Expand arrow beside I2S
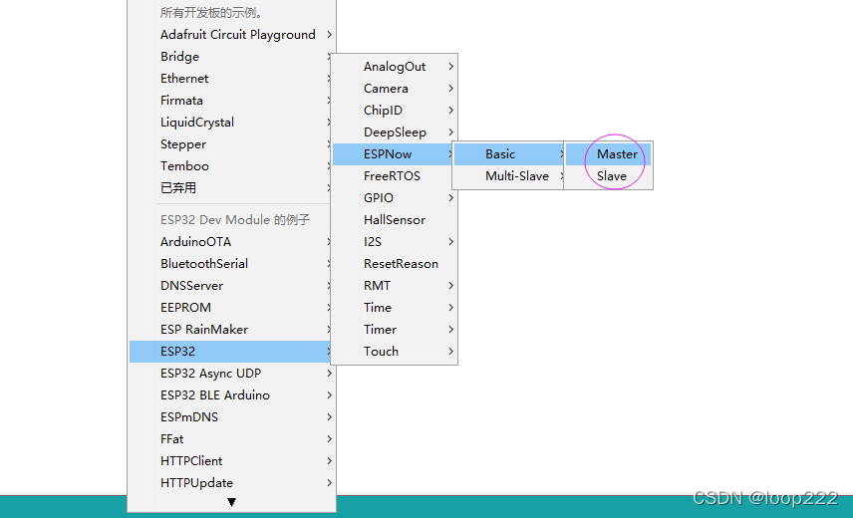 pyautogui.click(x=451, y=242)
